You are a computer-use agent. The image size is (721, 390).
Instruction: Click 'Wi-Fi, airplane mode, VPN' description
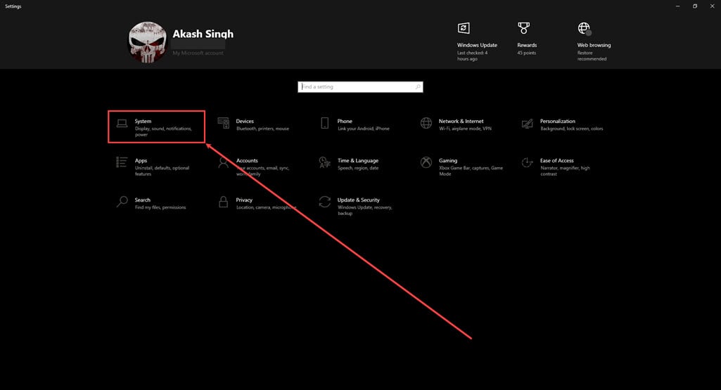[x=466, y=129]
